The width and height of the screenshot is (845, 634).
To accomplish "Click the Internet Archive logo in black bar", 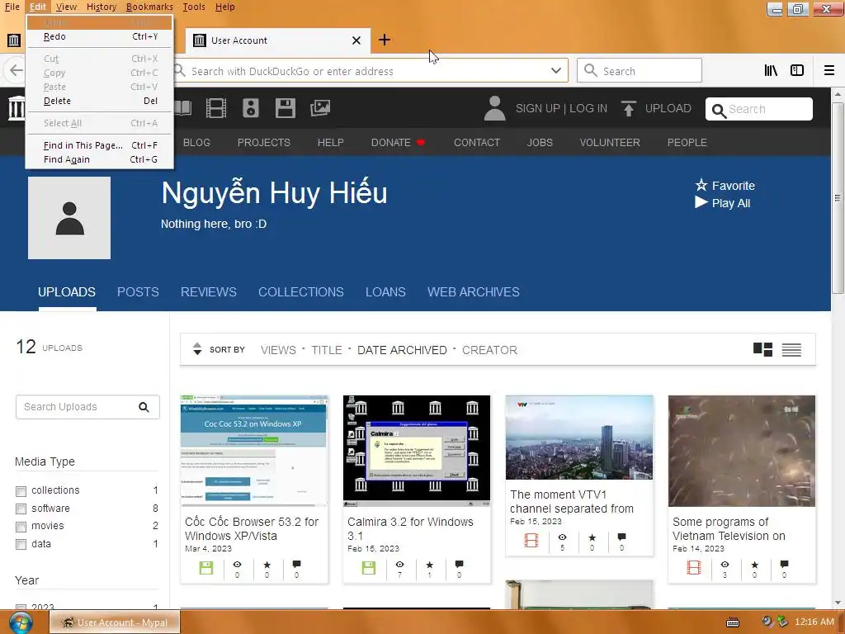I will point(17,108).
